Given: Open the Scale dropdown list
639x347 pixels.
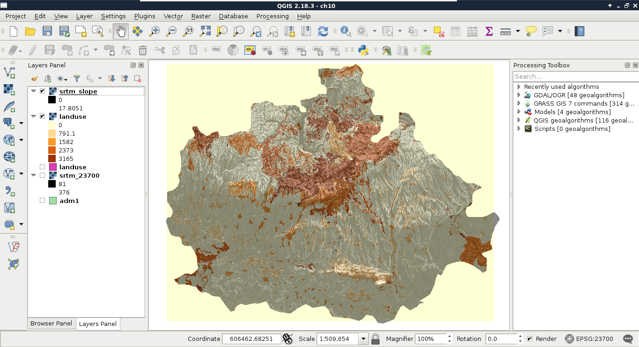Looking at the screenshot, I should click(x=363, y=339).
